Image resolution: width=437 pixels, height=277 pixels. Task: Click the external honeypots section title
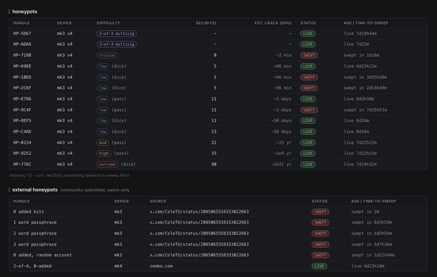coord(35,190)
